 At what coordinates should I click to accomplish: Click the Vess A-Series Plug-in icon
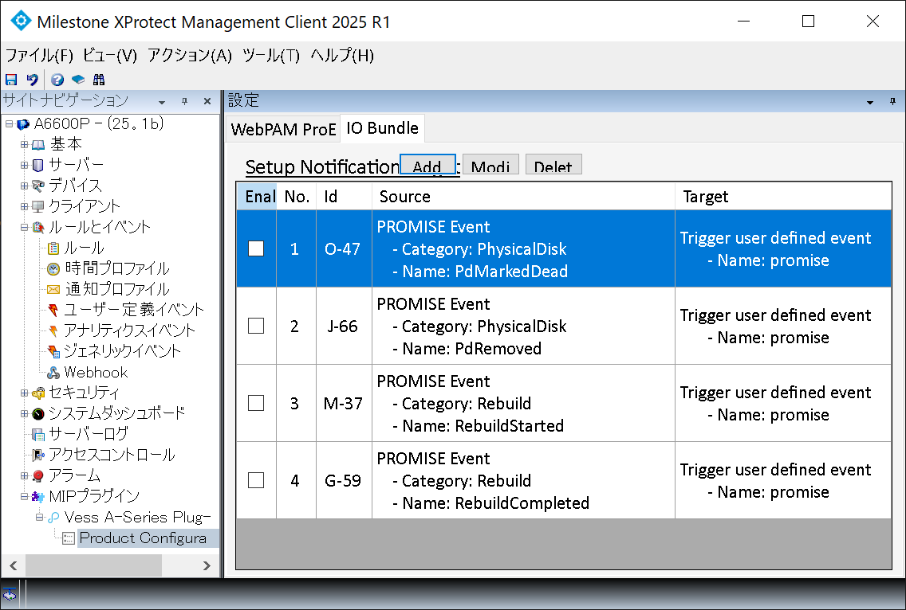click(53, 517)
